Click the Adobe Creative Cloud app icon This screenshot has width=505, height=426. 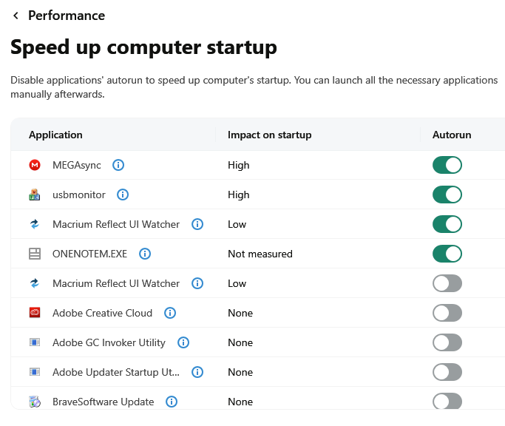pyautogui.click(x=35, y=313)
